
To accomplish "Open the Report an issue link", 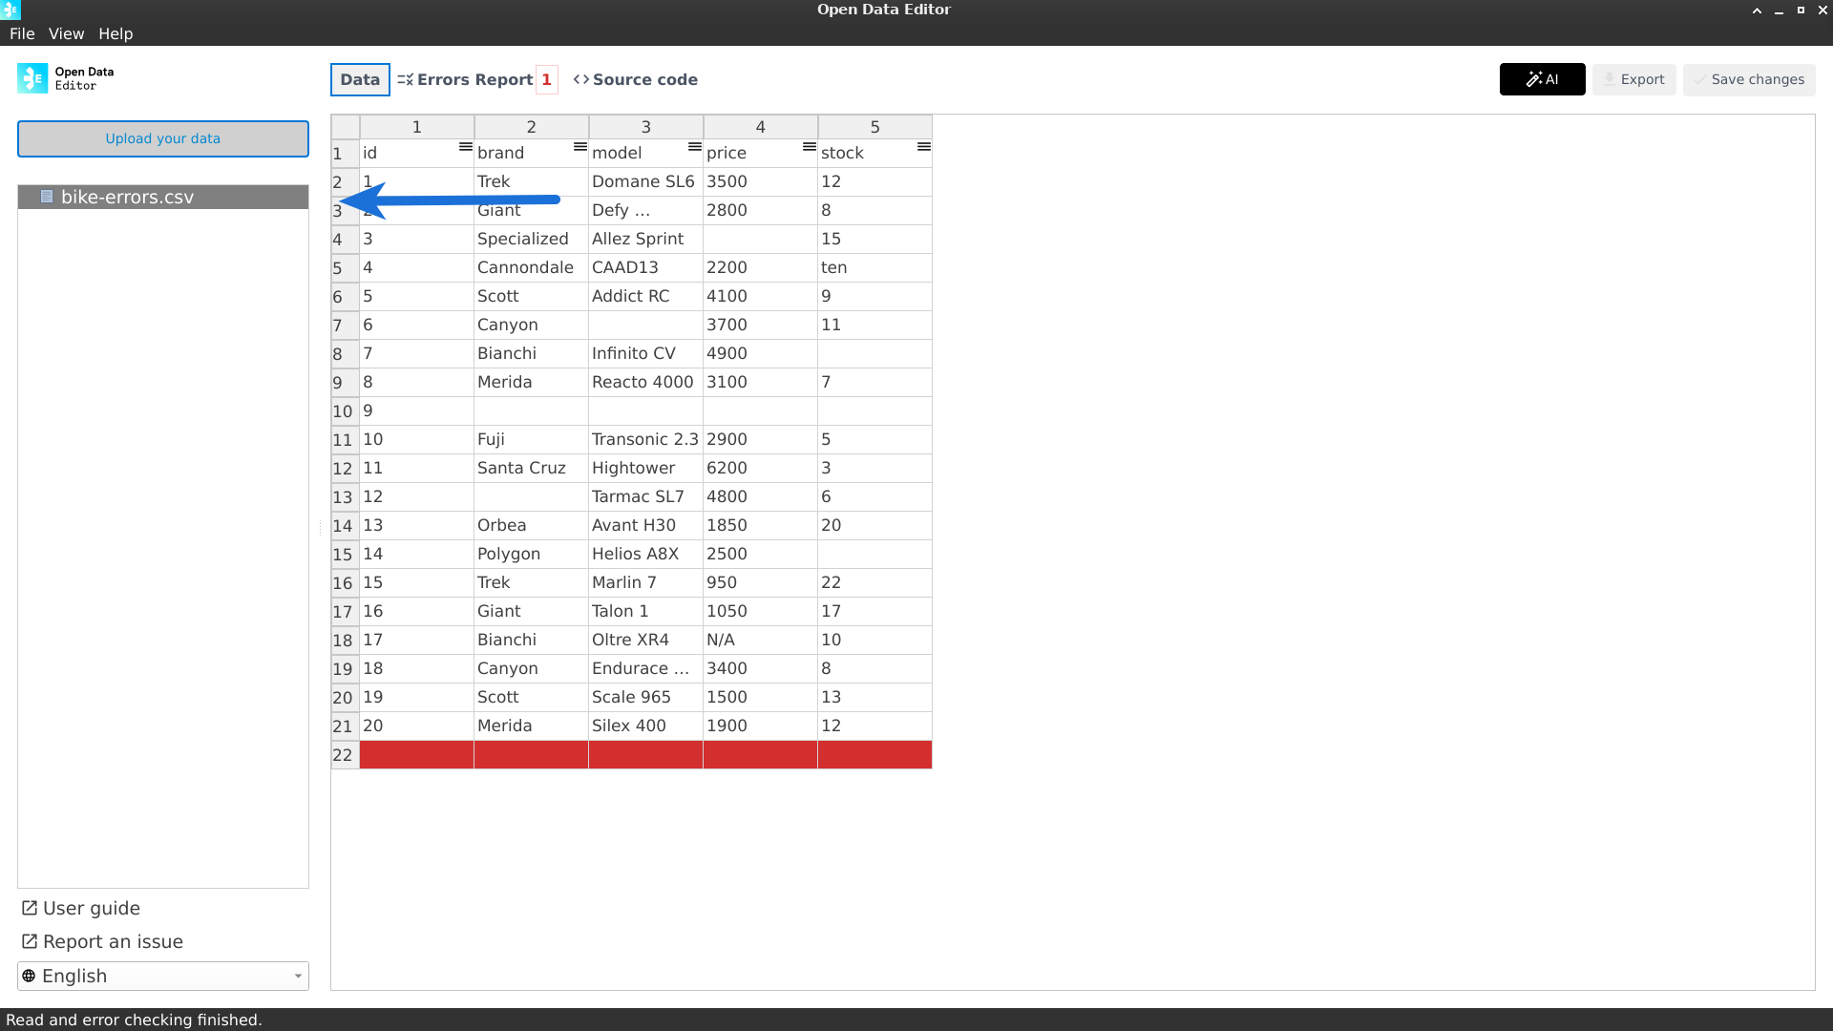I will pos(112,941).
